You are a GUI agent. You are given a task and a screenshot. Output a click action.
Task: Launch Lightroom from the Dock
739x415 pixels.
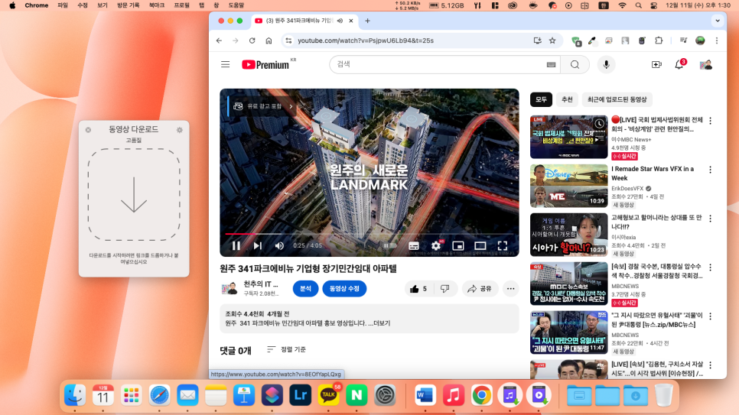300,394
